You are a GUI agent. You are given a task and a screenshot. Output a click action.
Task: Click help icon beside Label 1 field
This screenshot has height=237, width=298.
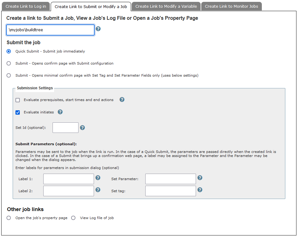pos(98,178)
